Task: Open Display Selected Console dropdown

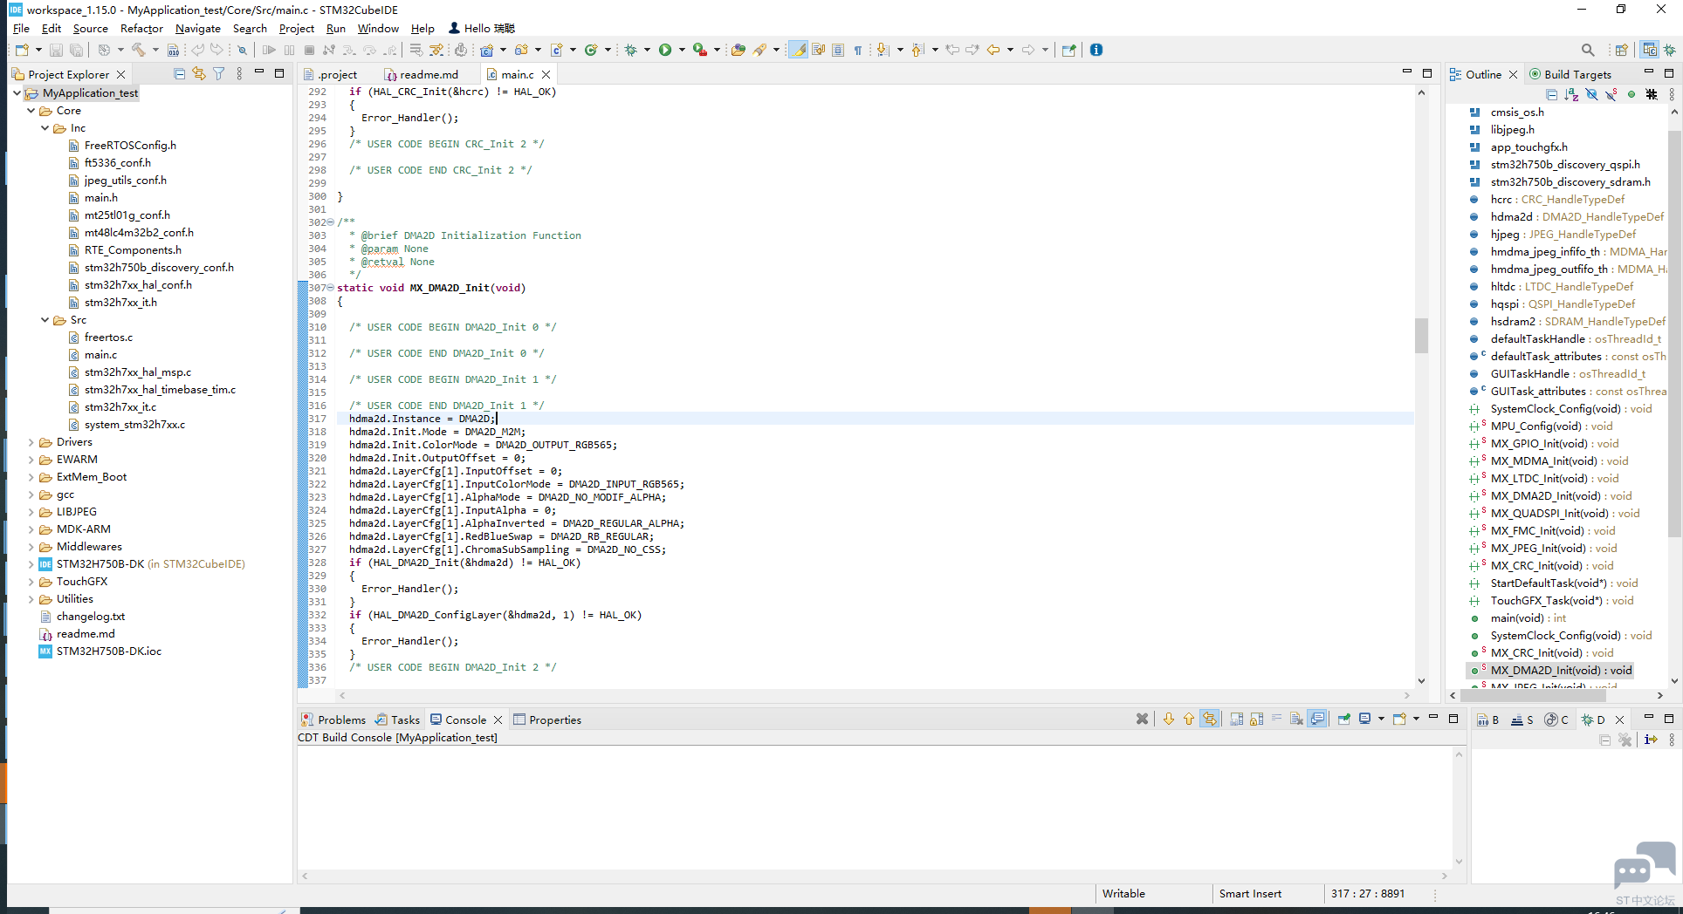Action: pos(1381,720)
